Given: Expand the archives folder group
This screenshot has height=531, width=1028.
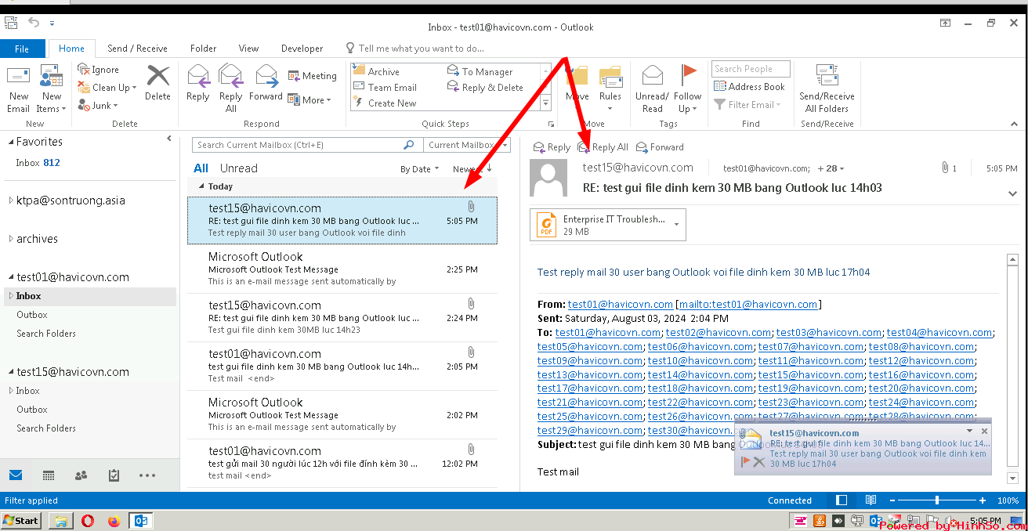Looking at the screenshot, I should [x=10, y=239].
